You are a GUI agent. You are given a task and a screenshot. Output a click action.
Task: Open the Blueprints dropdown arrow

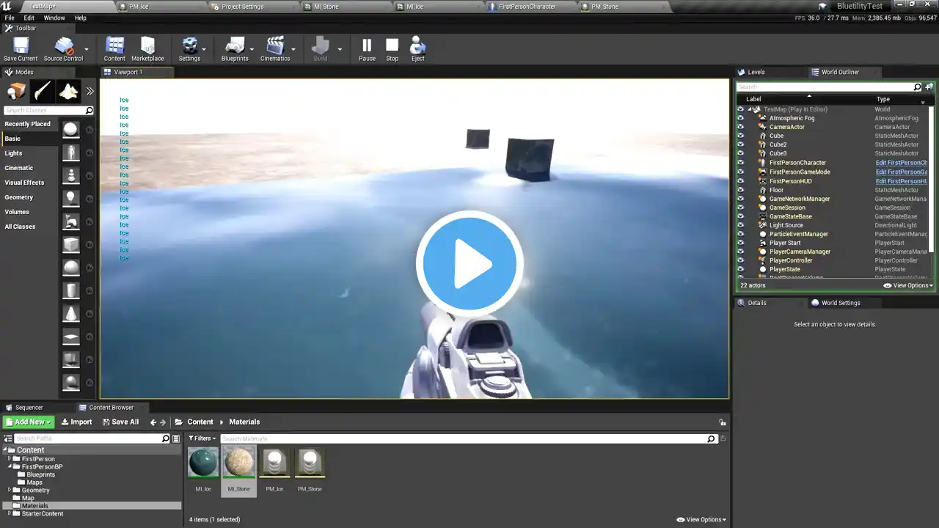[x=252, y=50]
